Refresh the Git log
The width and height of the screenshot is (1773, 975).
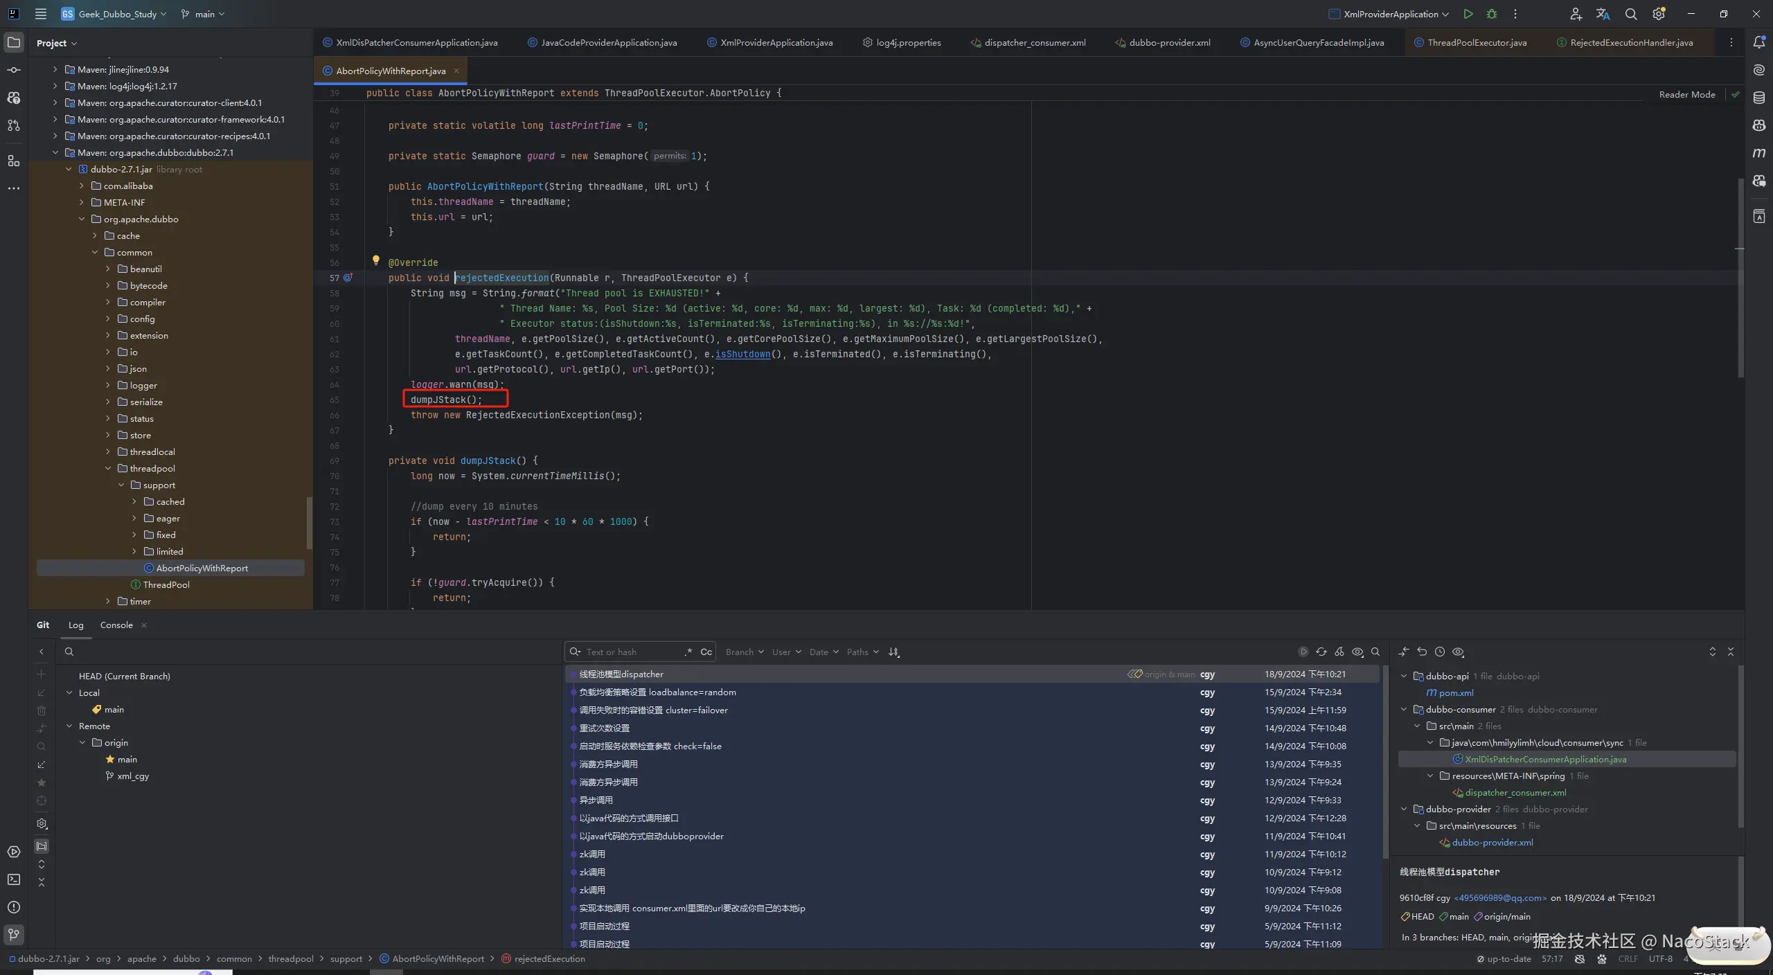pos(1321,652)
